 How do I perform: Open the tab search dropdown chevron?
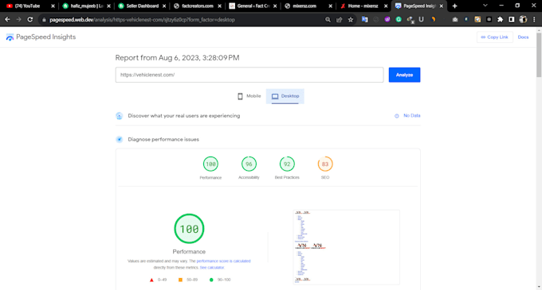coord(485,6)
